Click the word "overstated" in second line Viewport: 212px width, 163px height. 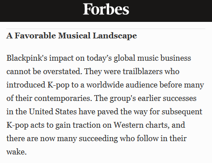pos(63,71)
